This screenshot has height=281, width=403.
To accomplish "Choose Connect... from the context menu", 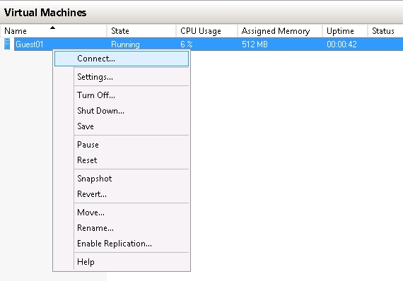I will 122,59.
